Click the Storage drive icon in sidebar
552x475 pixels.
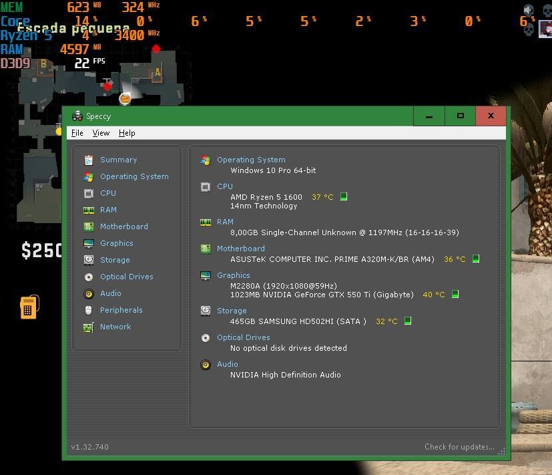tap(88, 260)
